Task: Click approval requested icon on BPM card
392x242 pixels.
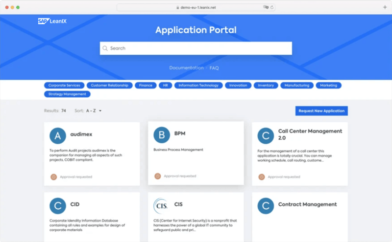Action: (157, 176)
